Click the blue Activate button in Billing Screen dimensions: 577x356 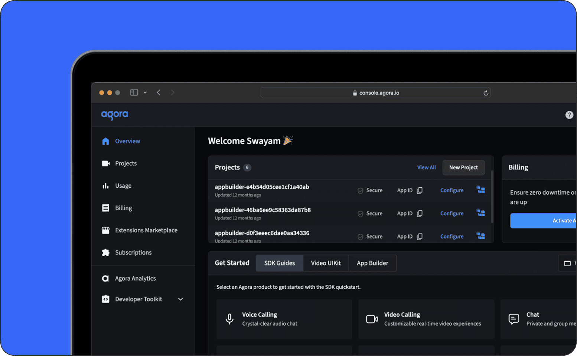point(544,221)
